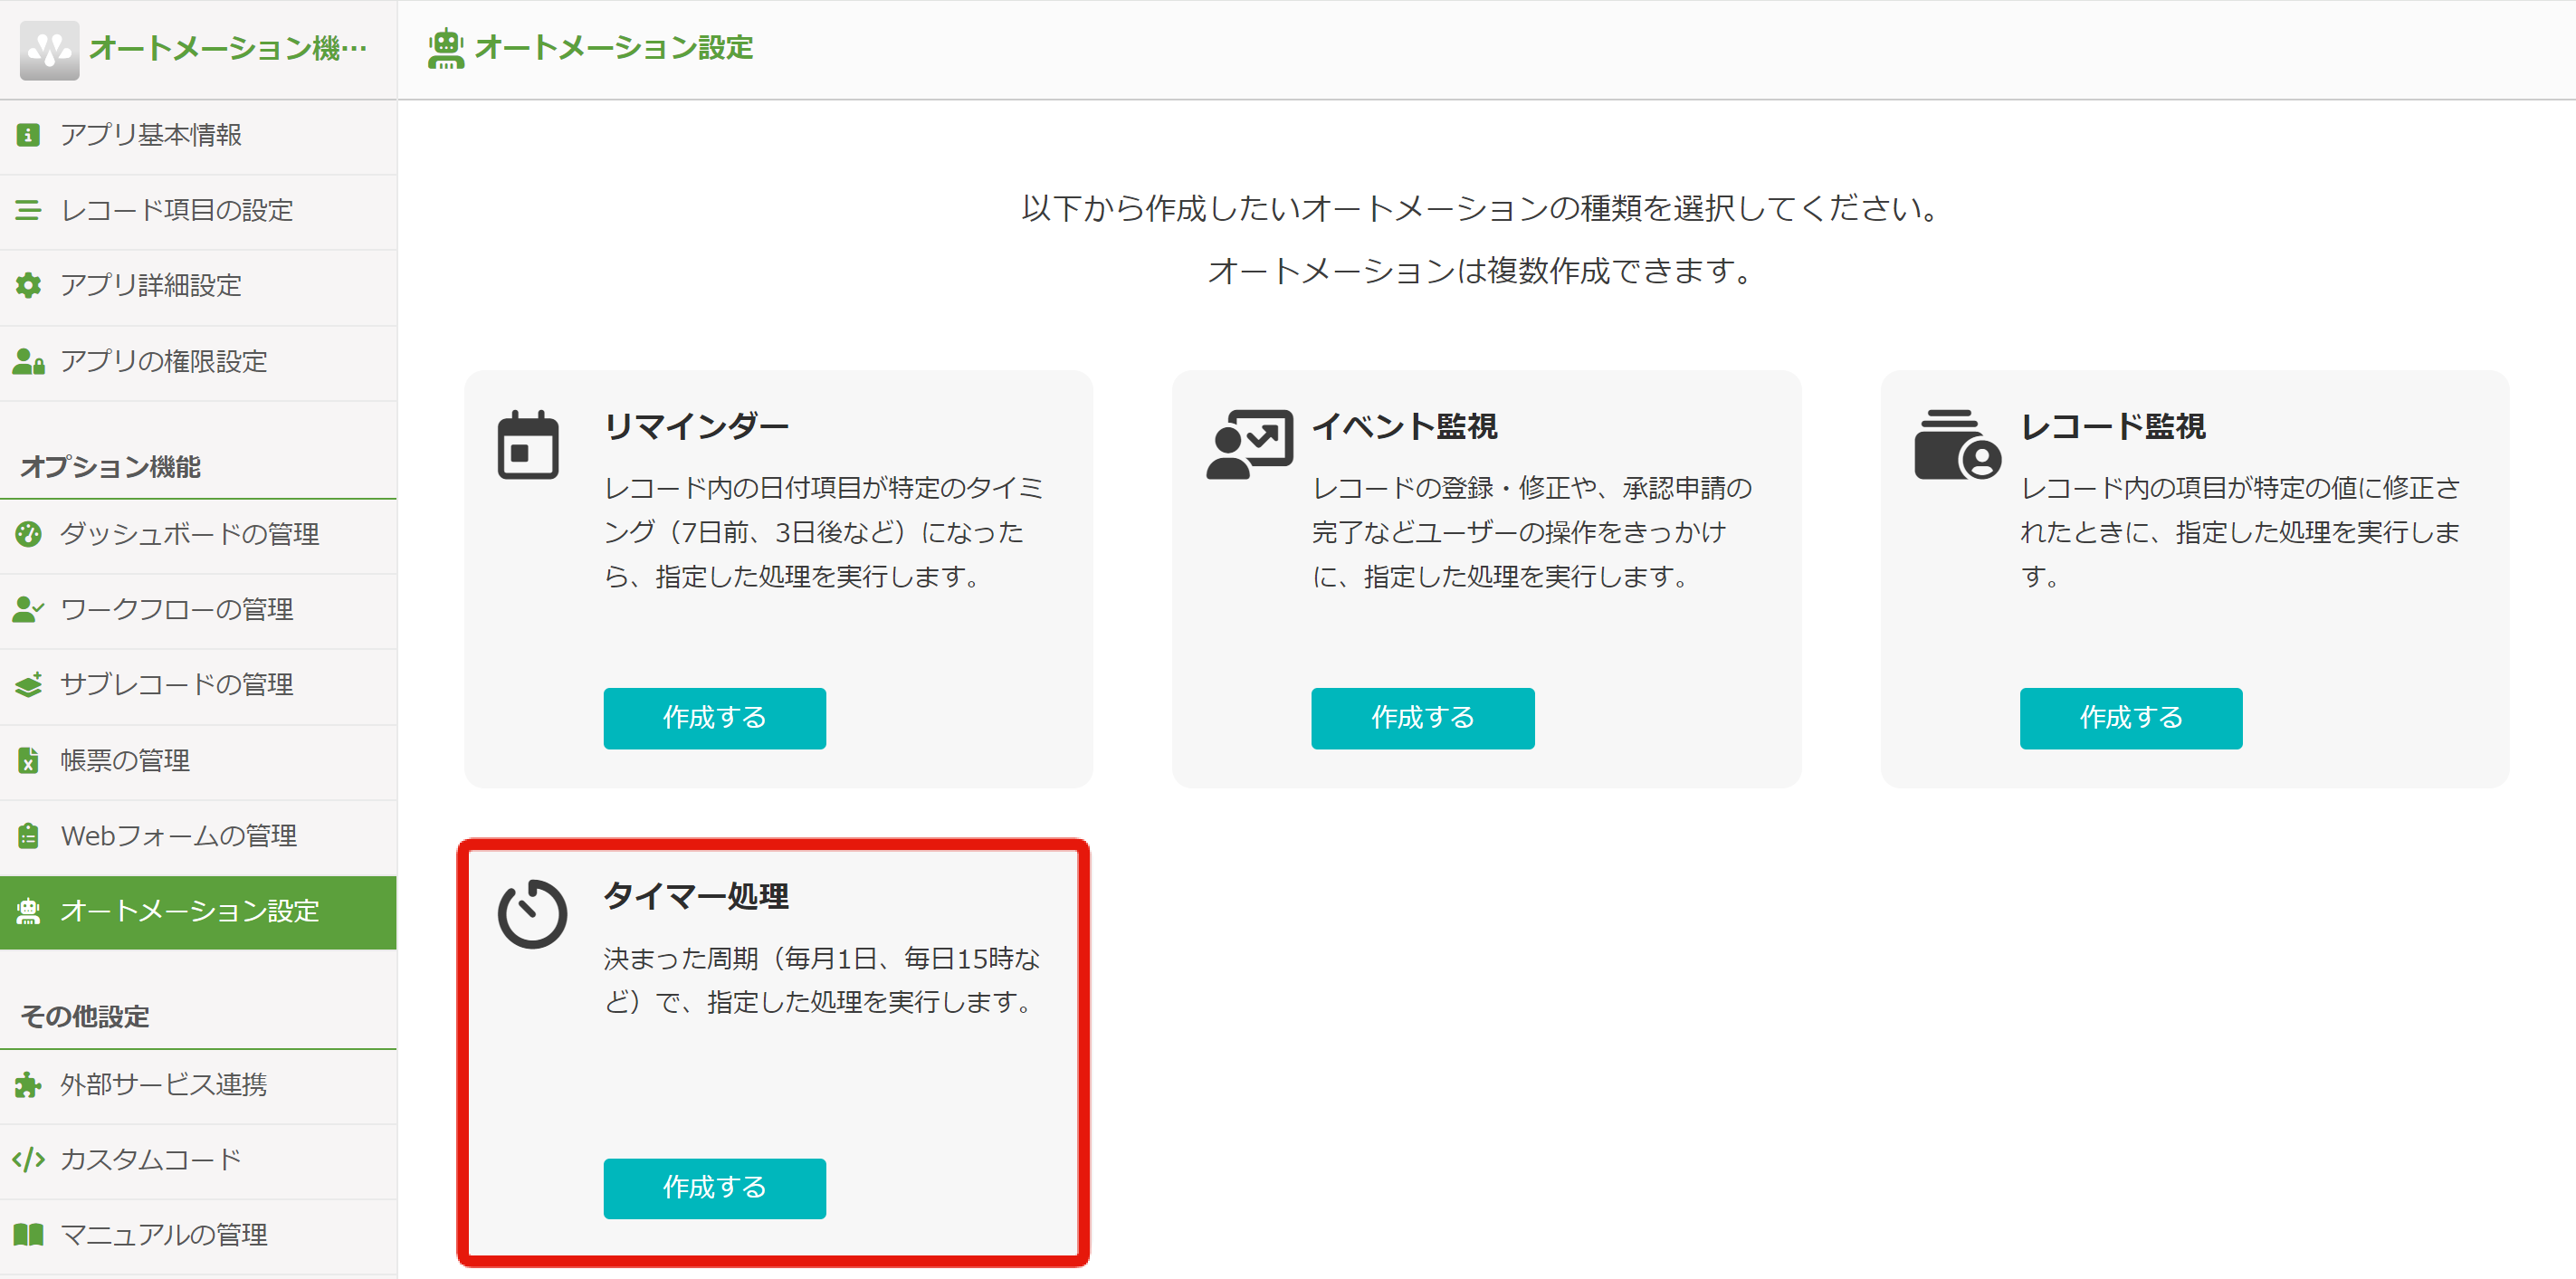Click the その他設定 section heading
This screenshot has height=1279, width=2576.
tap(85, 1017)
